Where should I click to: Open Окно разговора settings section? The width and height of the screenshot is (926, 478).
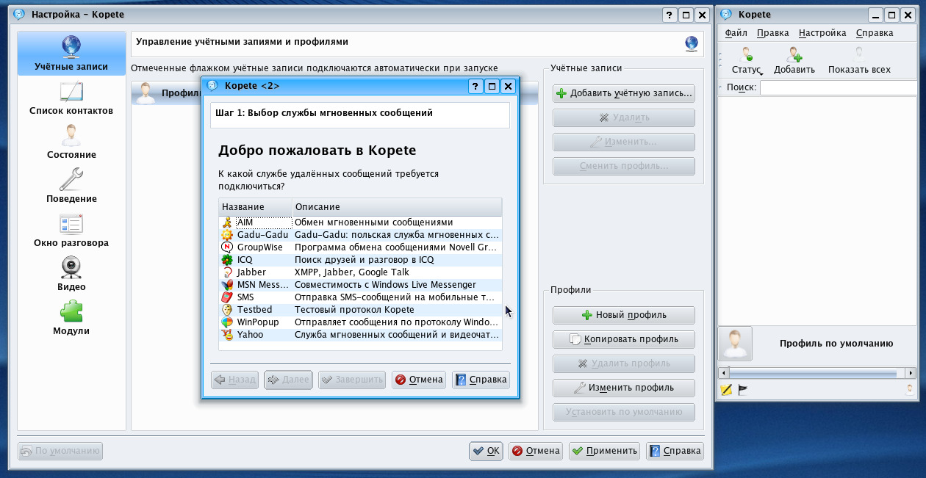(71, 231)
